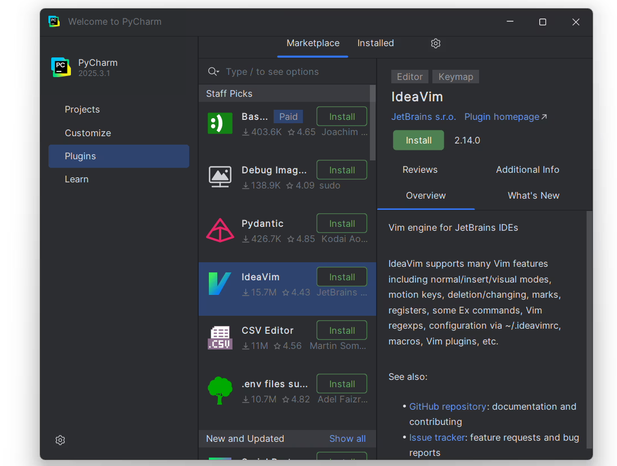Click the 403.6K downloads count

coord(262,132)
